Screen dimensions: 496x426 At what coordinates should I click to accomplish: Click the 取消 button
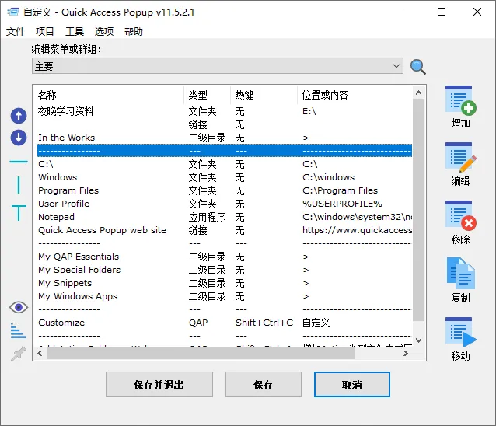tap(351, 385)
